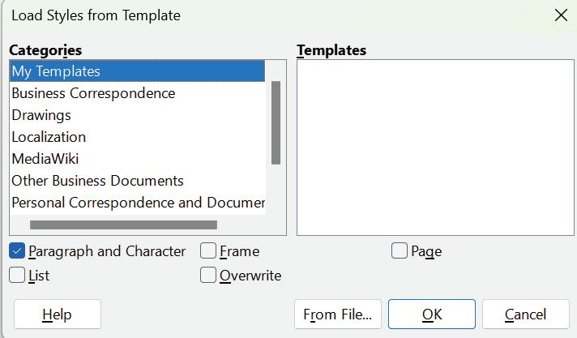Enable the Page styles checkbox
Viewport: 577px width, 338px height.
pyautogui.click(x=400, y=251)
